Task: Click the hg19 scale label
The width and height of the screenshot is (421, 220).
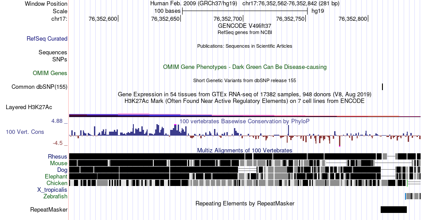Action: click(x=318, y=11)
